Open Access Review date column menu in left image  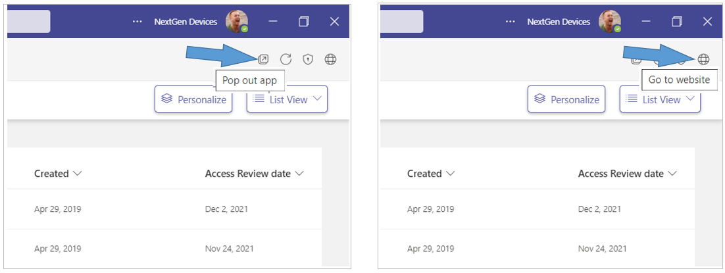[x=299, y=174]
